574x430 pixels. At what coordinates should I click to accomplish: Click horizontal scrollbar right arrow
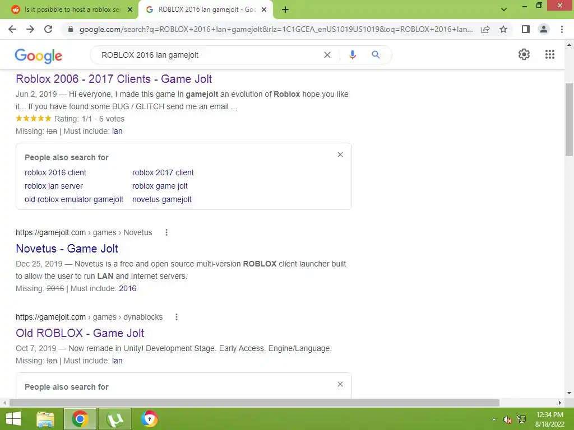pyautogui.click(x=560, y=403)
